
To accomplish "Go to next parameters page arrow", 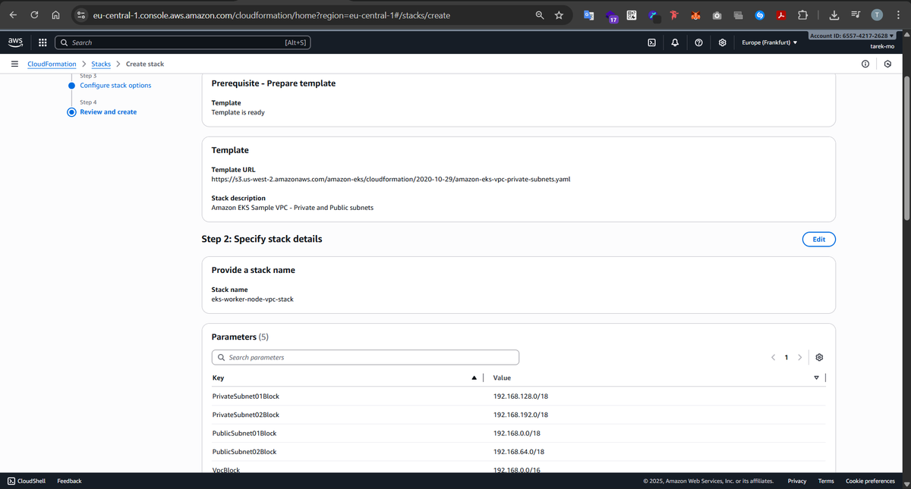I will tap(800, 357).
